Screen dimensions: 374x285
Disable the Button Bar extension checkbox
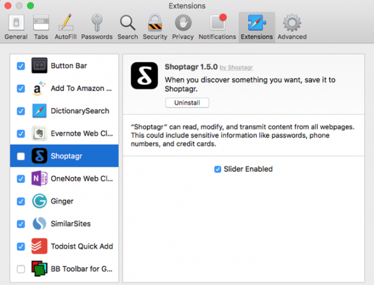pyautogui.click(x=21, y=66)
